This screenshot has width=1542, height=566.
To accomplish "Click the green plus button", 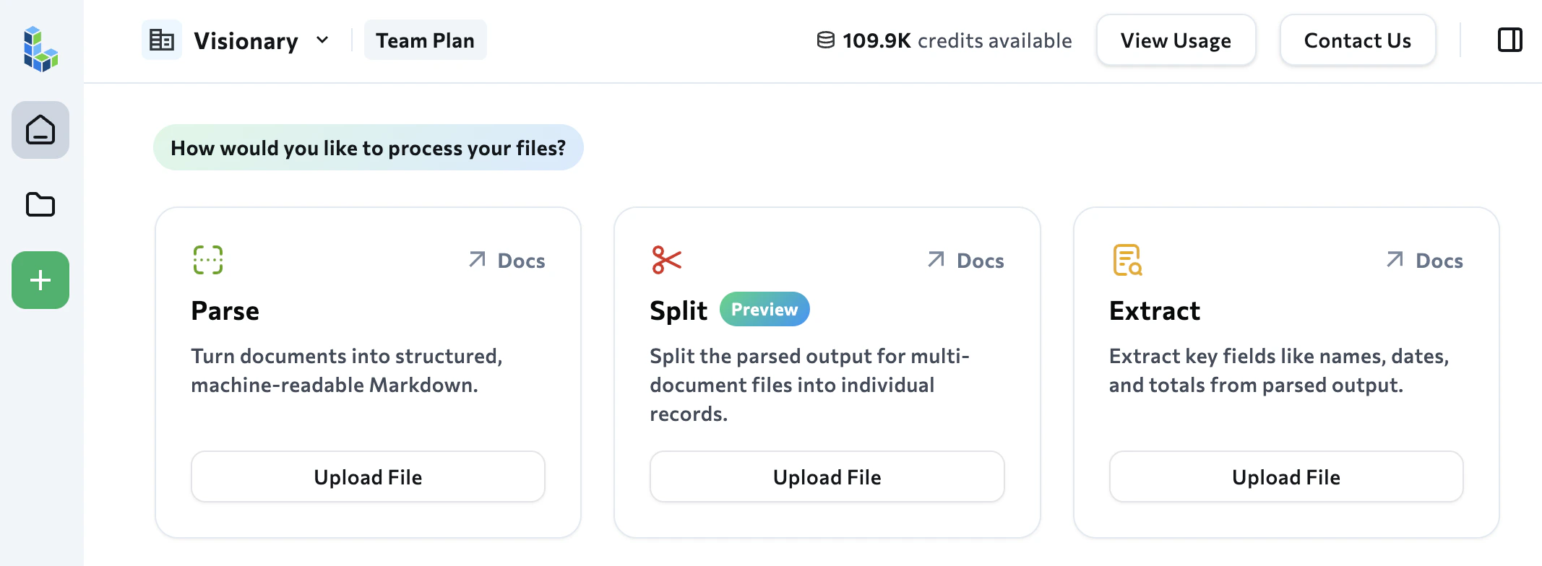I will click(40, 280).
